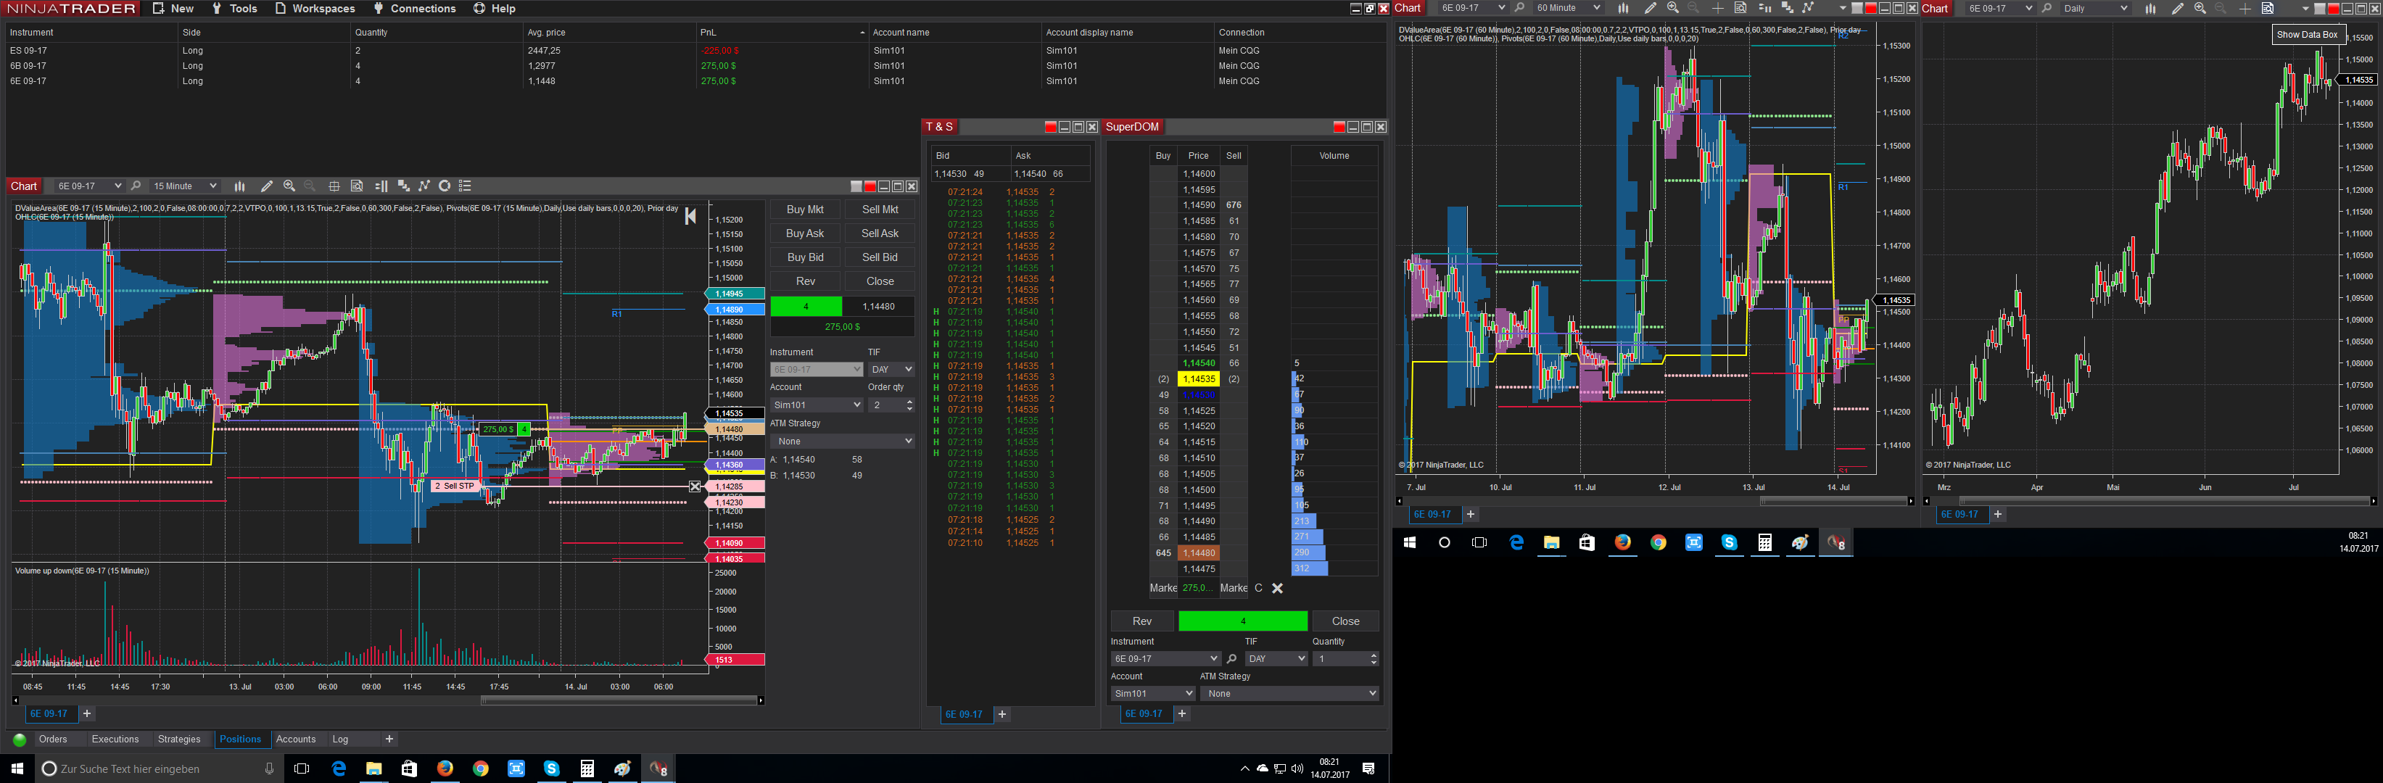2383x783 pixels.
Task: Open the Tools menu
Action: coord(235,8)
